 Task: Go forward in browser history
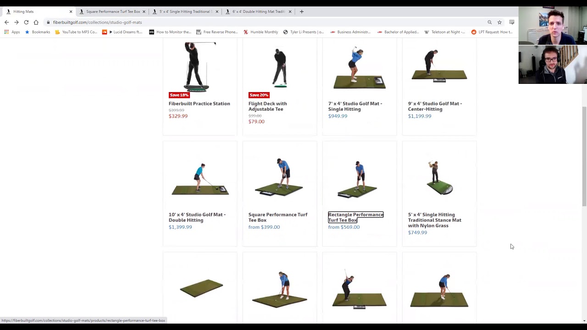17,22
